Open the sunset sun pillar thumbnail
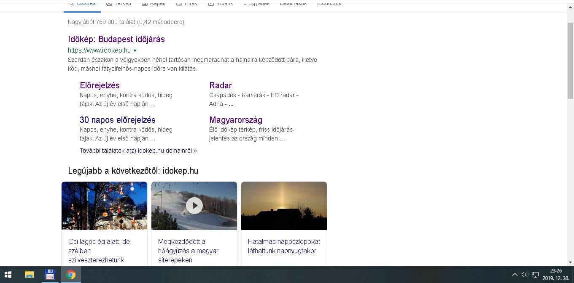Image resolution: width=574 pixels, height=283 pixels. click(284, 206)
